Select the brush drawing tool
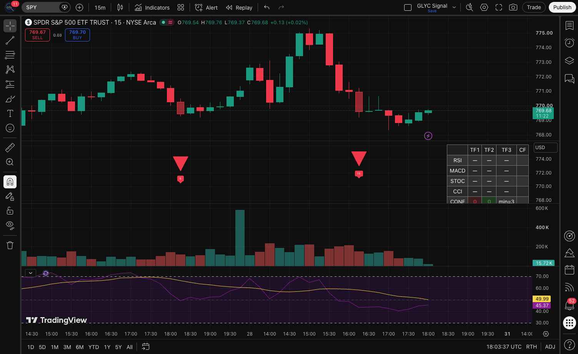578x354 pixels. click(10, 99)
